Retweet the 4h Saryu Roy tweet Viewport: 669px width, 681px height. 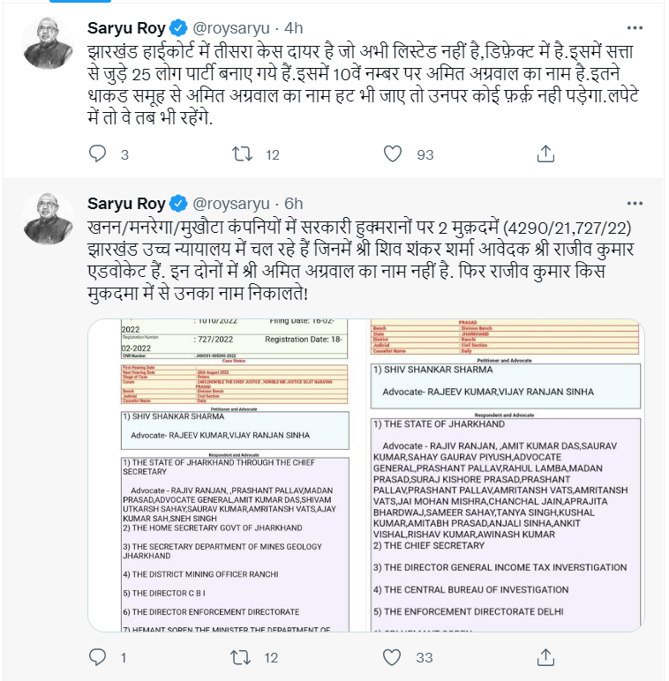coord(242,153)
